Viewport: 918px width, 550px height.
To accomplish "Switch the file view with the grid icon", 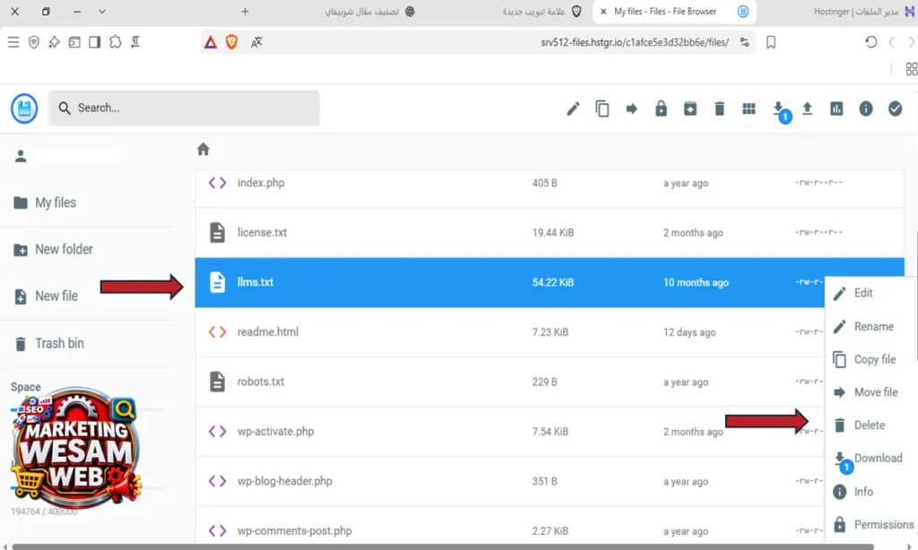I will tap(749, 108).
